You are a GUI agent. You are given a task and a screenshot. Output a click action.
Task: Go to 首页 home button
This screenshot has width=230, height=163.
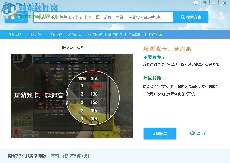[16, 17]
